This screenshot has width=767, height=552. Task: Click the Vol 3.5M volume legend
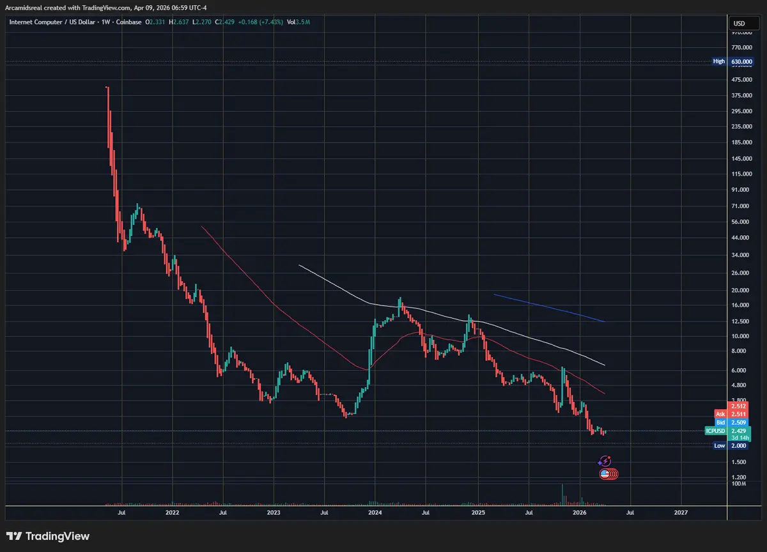pyautogui.click(x=298, y=22)
